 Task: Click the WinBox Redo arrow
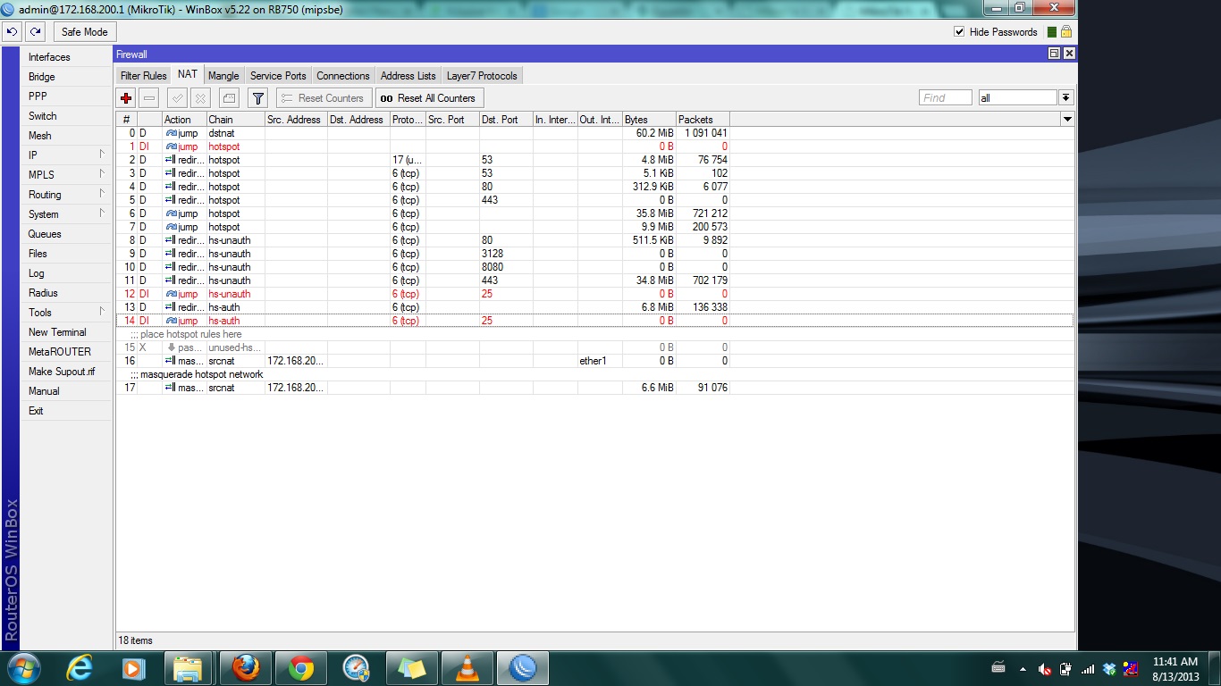click(x=35, y=31)
